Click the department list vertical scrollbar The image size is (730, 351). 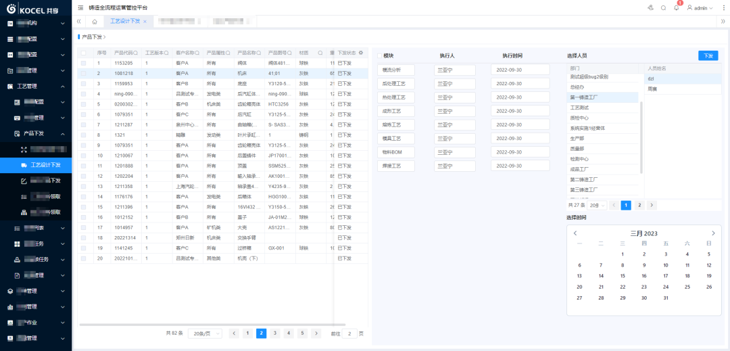[x=641, y=137]
